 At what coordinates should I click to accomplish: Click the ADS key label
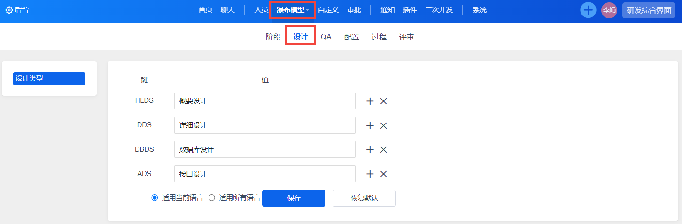click(x=144, y=174)
